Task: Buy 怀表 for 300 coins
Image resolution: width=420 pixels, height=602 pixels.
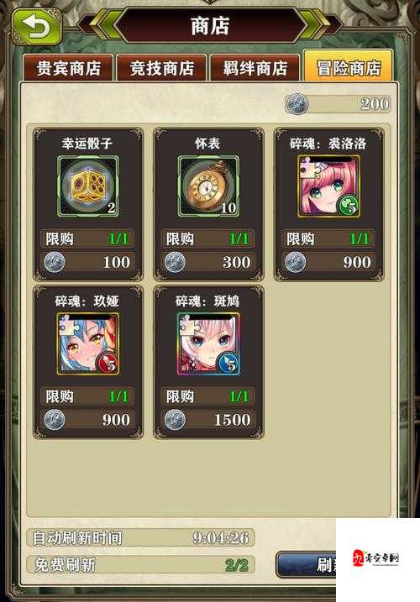Action: [x=208, y=262]
